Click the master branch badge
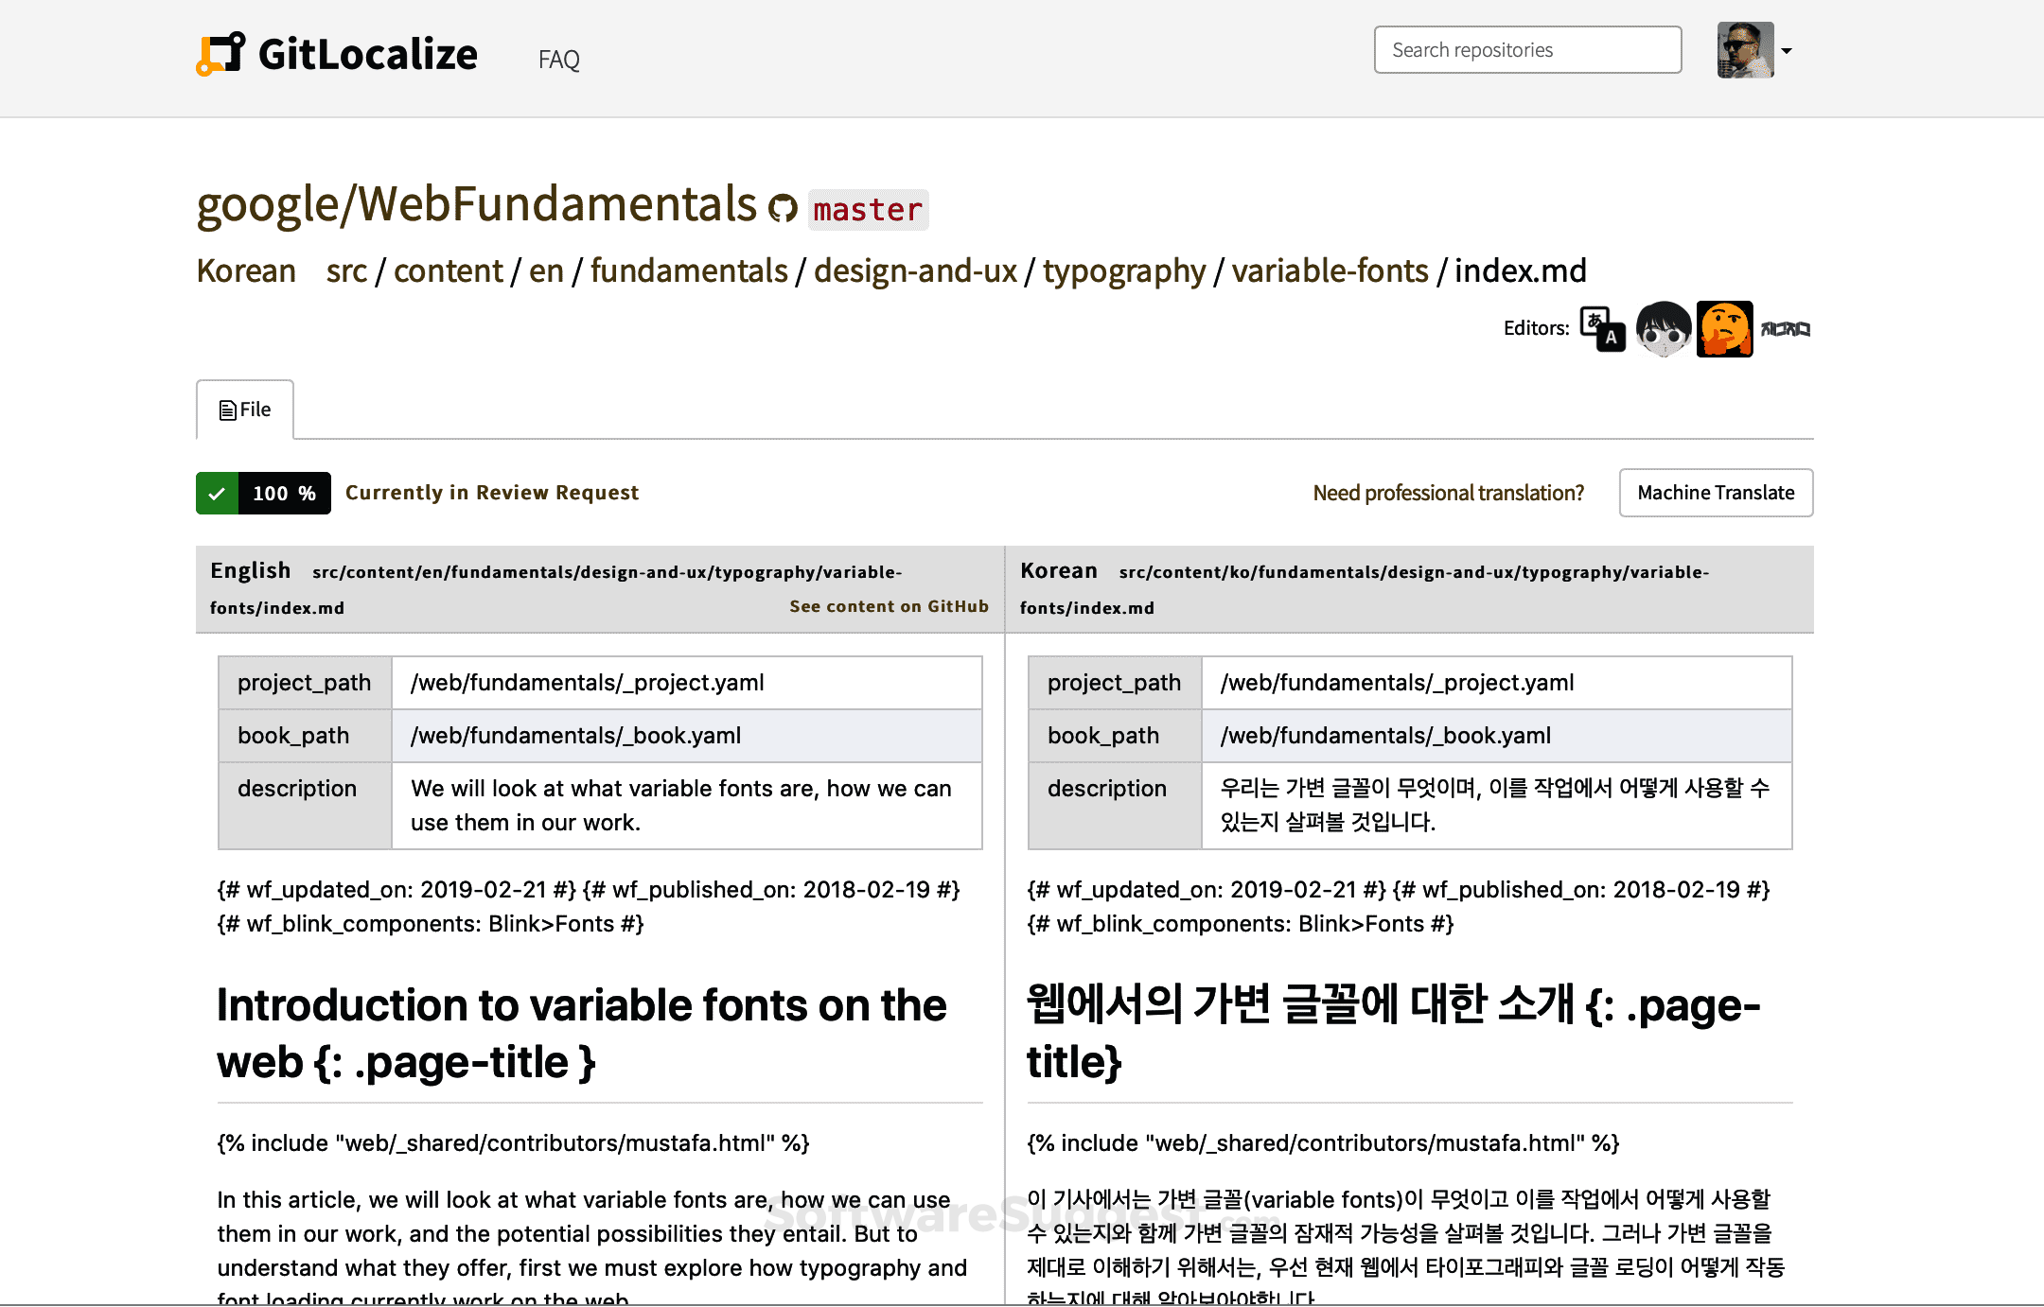The image size is (2044, 1307). coord(867,209)
